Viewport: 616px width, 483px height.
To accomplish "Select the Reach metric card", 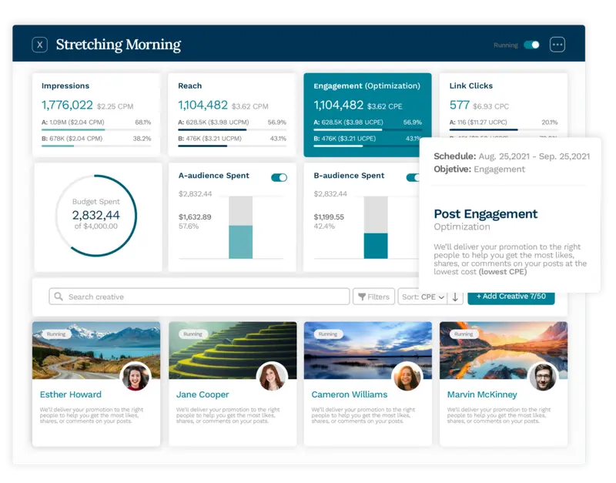I will point(232,114).
